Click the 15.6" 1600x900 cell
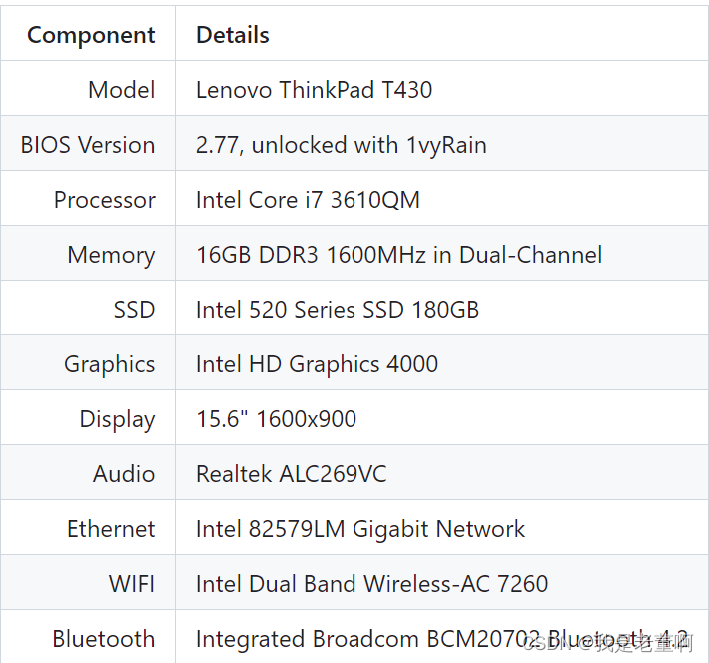The image size is (709, 663). click(x=276, y=419)
